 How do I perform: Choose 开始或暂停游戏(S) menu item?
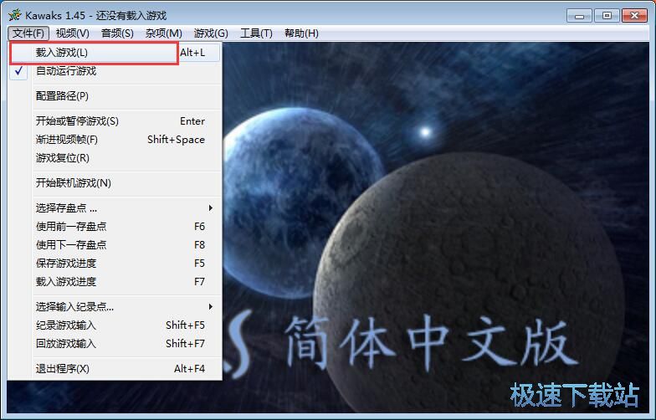point(77,121)
